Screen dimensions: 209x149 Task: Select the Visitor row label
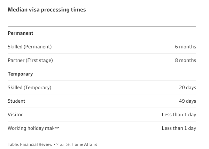tap(15, 115)
